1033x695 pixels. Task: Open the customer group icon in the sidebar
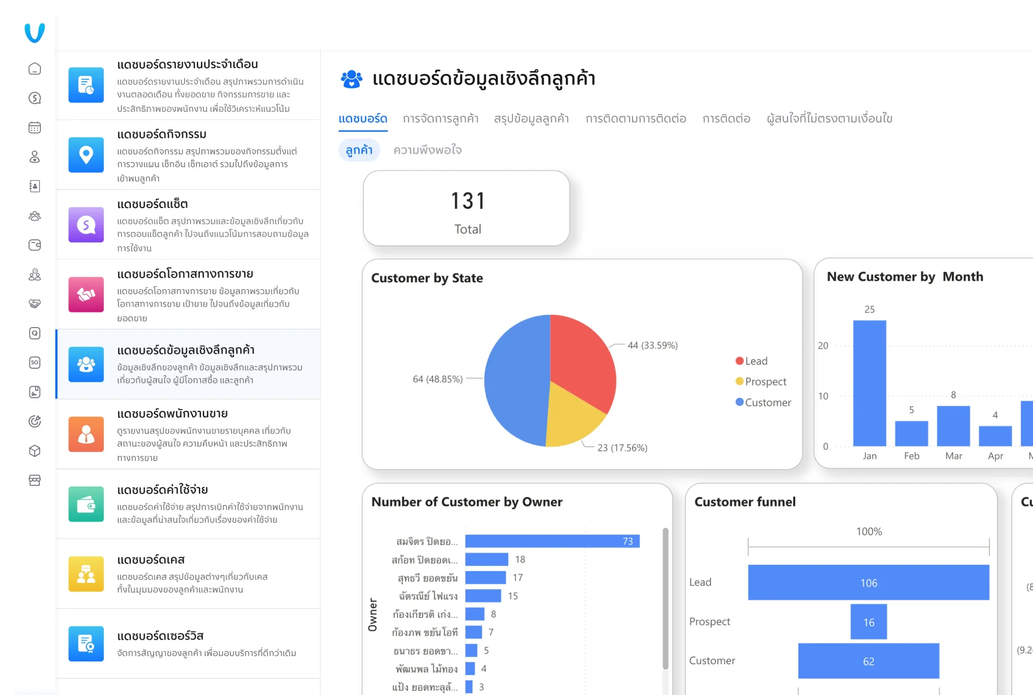35,216
